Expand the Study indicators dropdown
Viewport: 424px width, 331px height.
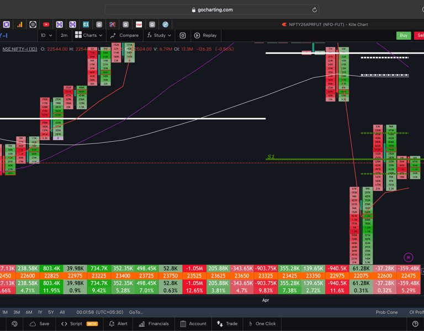coord(159,35)
